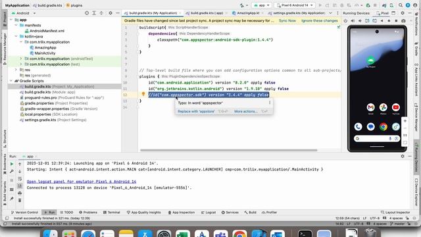Click Ignore these changes link
The height and width of the screenshot is (237, 421).
[x=319, y=20]
